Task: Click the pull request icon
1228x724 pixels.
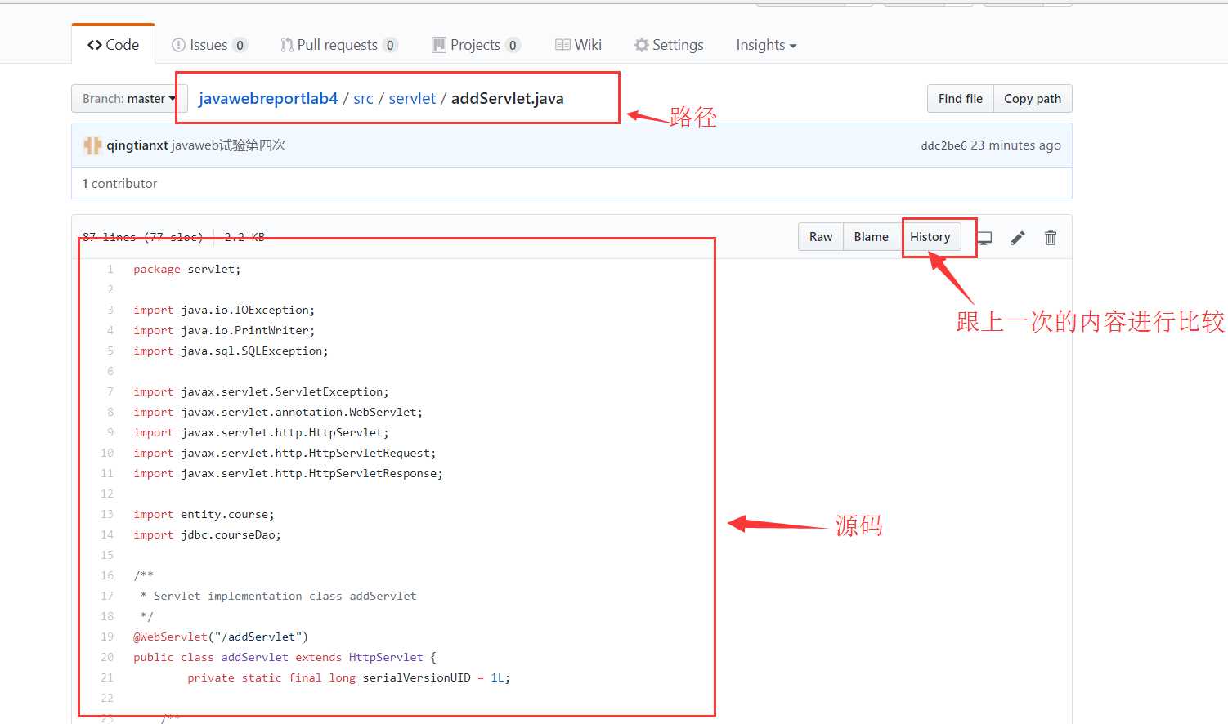Action: 287,45
